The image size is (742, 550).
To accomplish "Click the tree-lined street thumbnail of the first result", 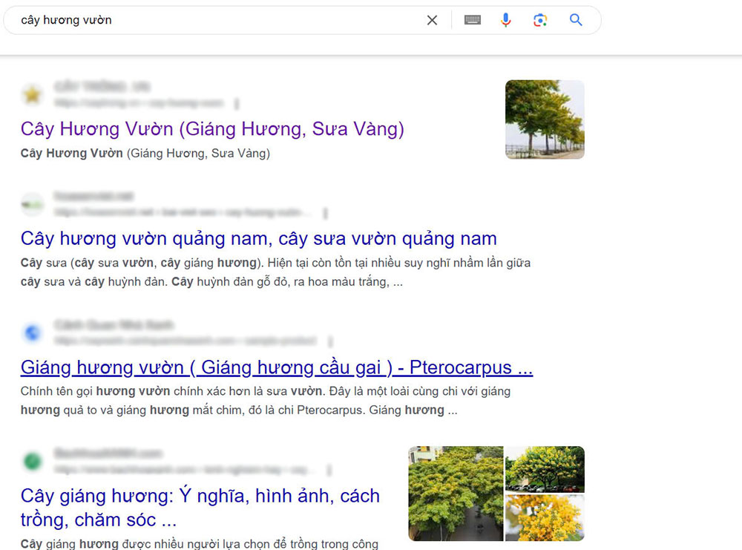I will pos(545,120).
